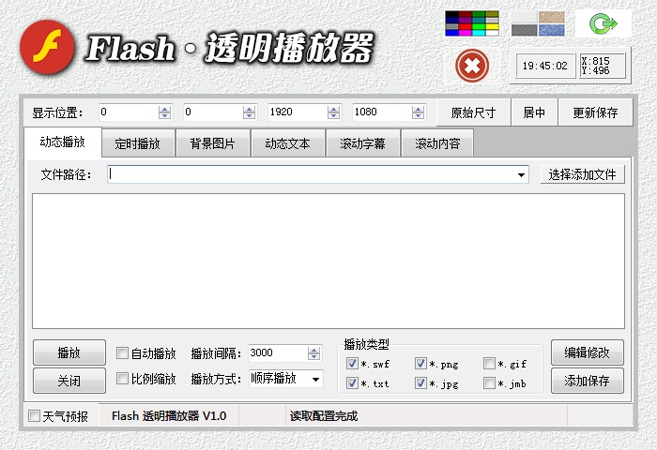Switch to the 滚动内容 tab
Screen dimensions: 657x450
point(438,143)
